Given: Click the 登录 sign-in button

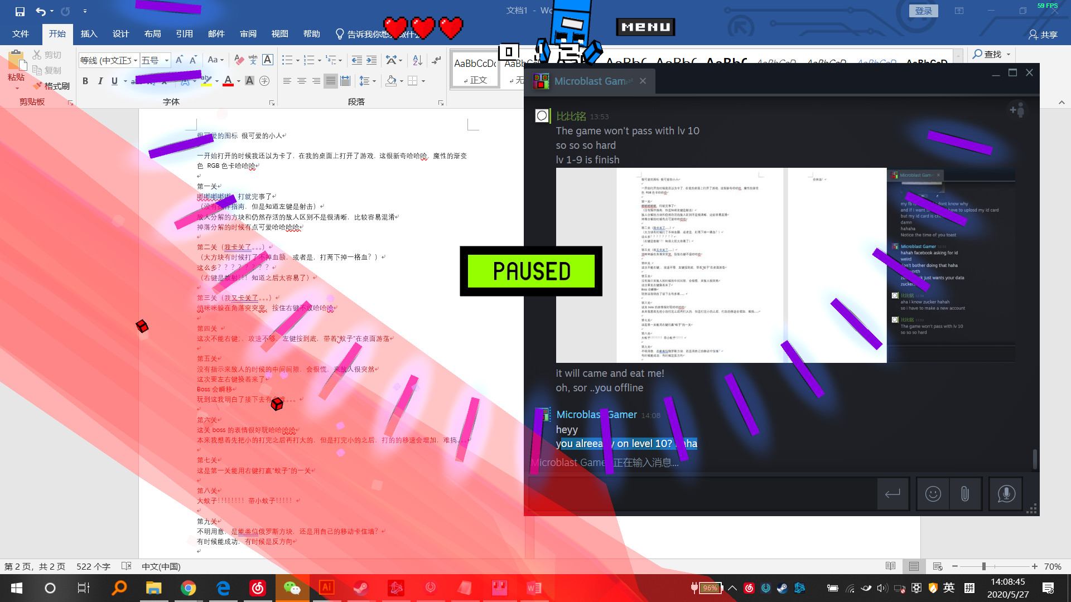Looking at the screenshot, I should 923,11.
